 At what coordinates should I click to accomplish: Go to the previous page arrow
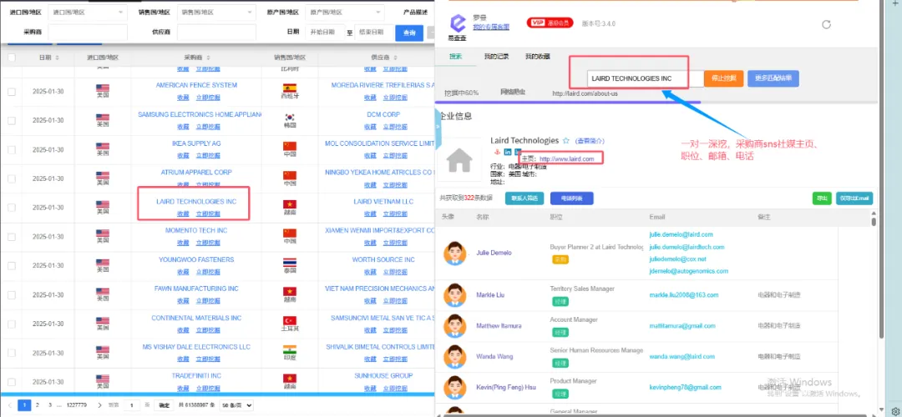[x=10, y=405]
